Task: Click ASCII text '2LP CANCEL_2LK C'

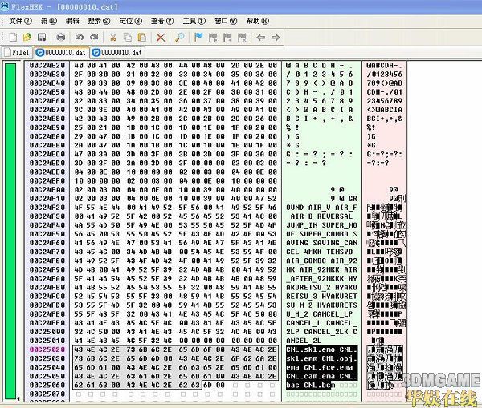Action: pyautogui.click(x=321, y=332)
